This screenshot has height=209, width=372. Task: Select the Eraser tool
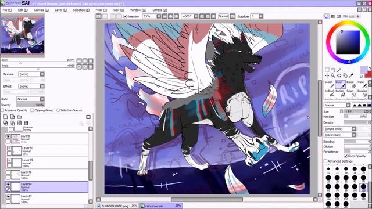coord(351,84)
